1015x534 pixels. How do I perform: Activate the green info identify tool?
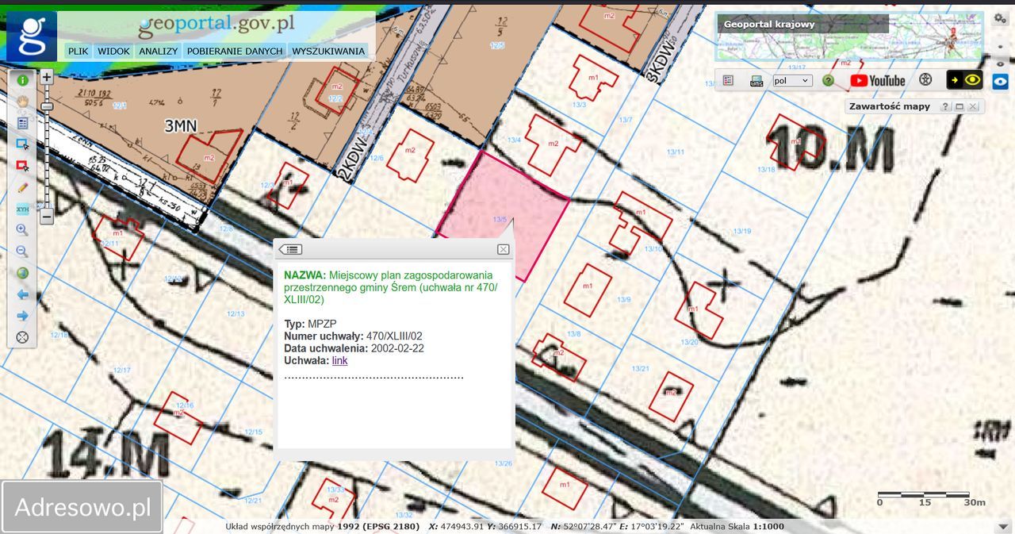[x=22, y=80]
